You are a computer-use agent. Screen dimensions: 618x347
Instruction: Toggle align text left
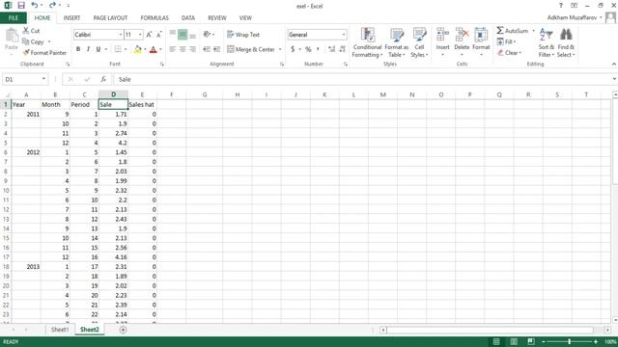[x=173, y=49]
